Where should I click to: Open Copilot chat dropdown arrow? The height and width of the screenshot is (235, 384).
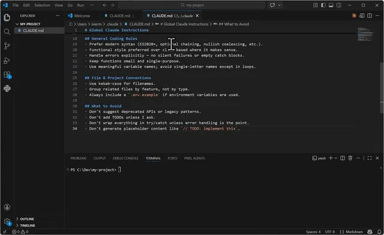(x=279, y=5)
